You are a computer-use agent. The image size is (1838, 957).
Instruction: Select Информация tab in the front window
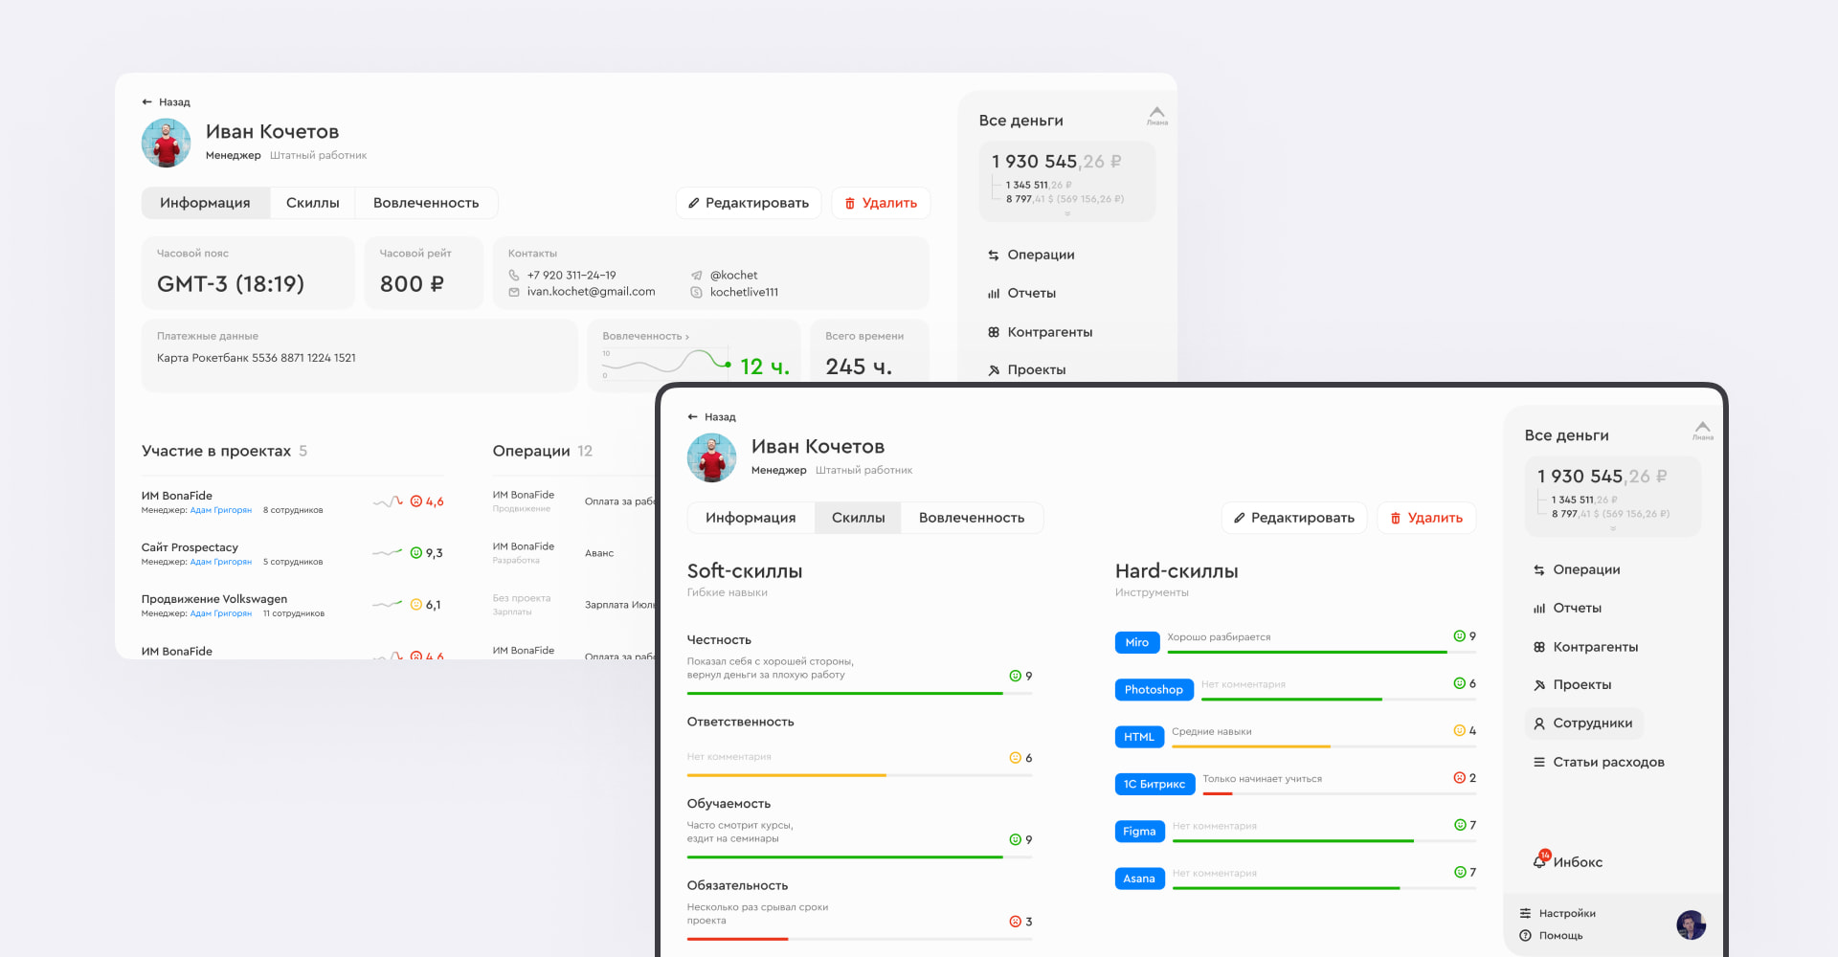751,518
